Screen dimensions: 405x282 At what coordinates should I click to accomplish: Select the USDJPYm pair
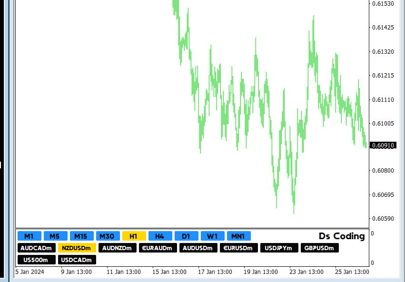pyautogui.click(x=279, y=248)
